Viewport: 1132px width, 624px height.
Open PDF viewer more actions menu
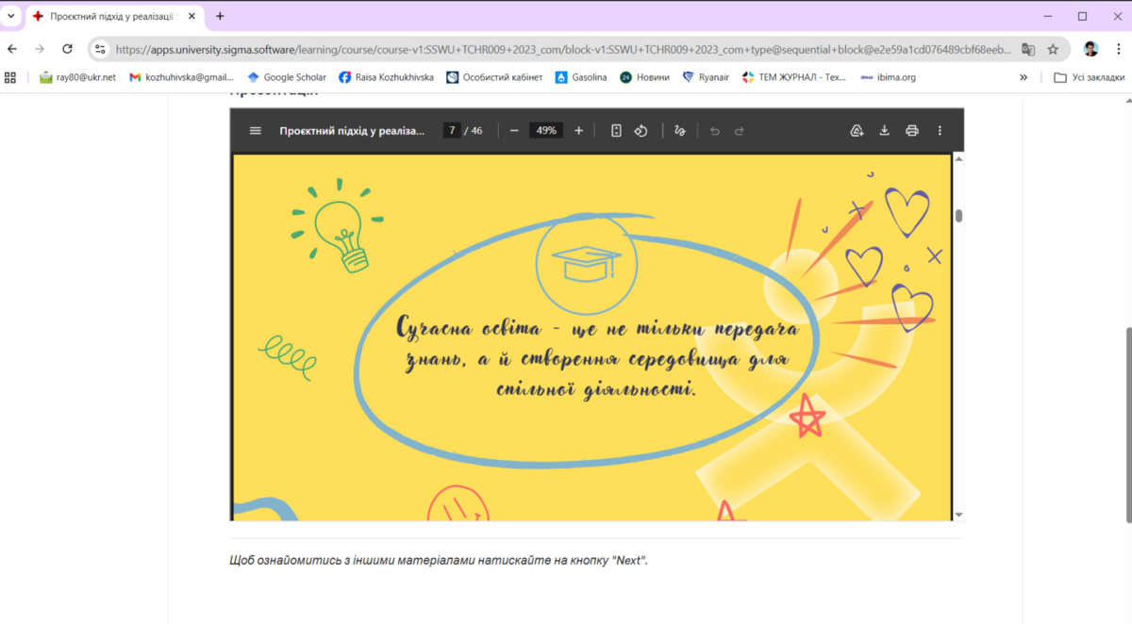940,131
